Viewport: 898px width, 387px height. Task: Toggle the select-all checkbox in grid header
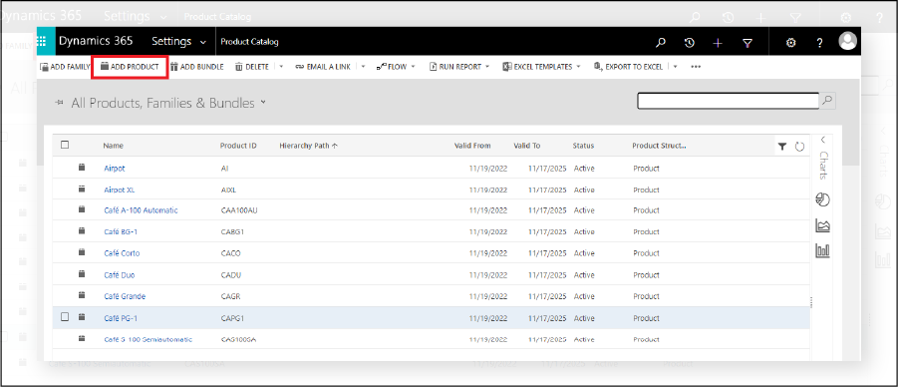[x=65, y=145]
